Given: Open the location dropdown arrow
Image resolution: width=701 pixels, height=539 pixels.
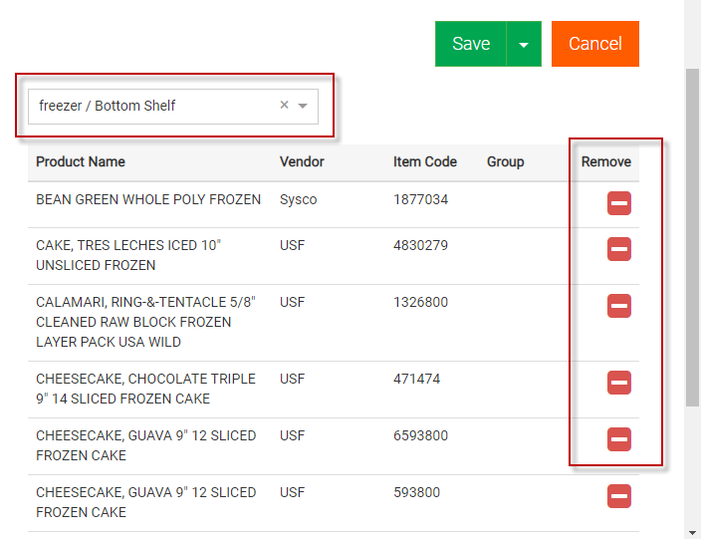Looking at the screenshot, I should click(x=303, y=106).
